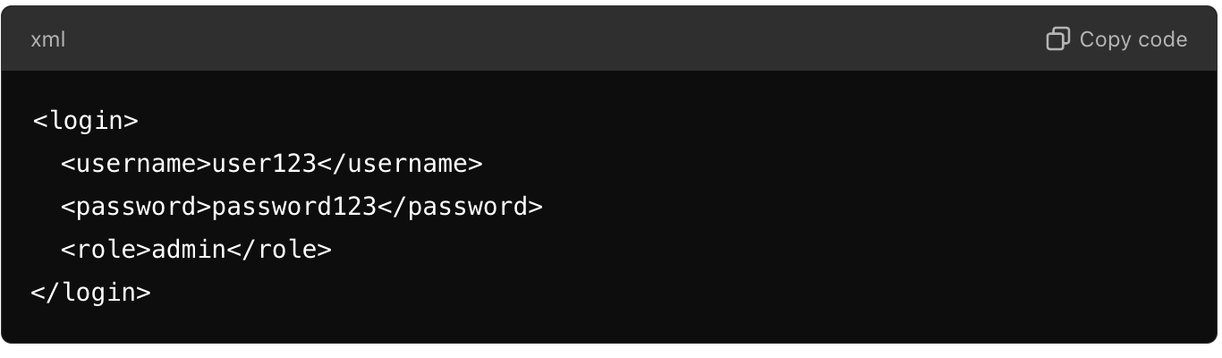
Task: Click the closing </password> tag
Action: 460,206
